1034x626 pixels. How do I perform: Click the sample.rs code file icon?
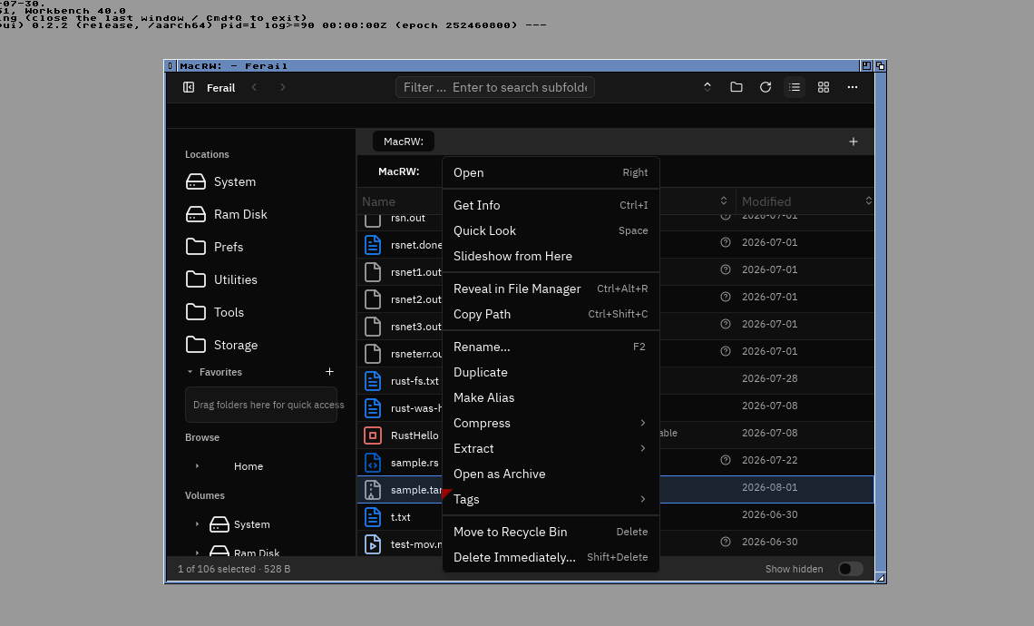tap(373, 463)
